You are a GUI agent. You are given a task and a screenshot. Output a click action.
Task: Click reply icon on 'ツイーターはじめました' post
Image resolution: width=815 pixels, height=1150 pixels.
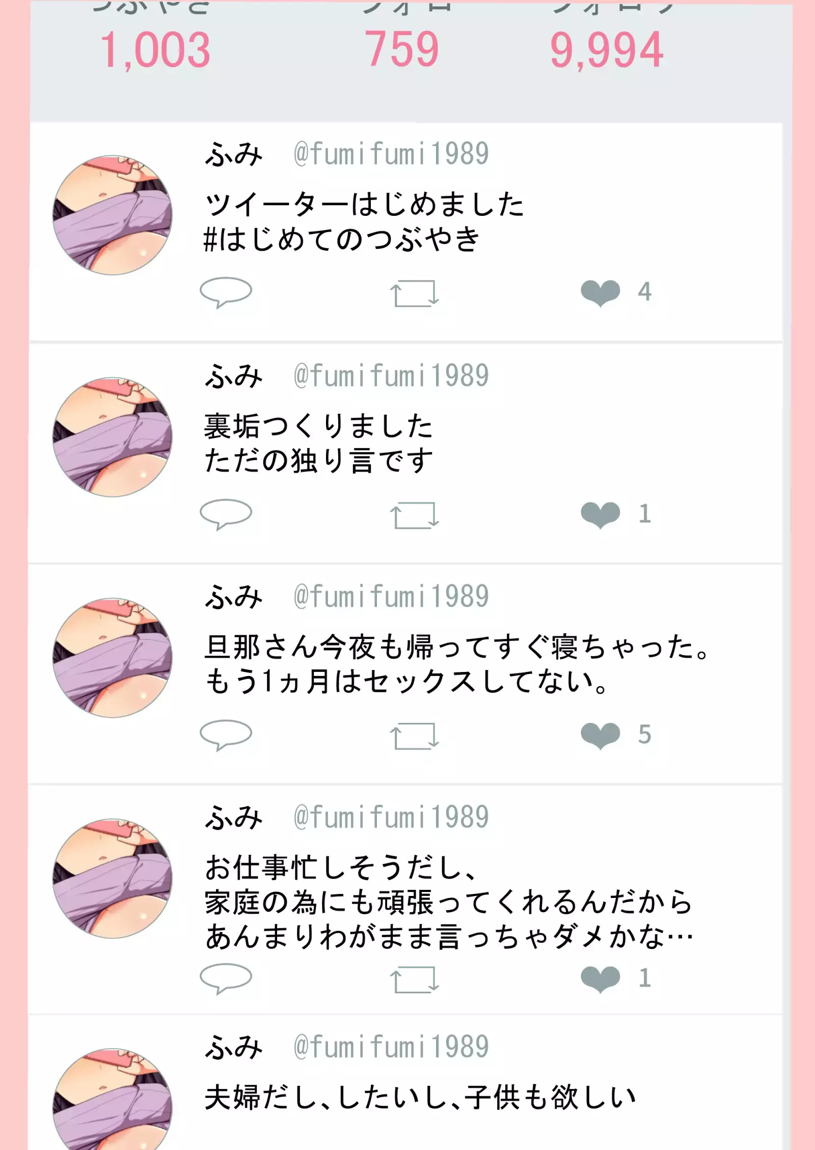[226, 292]
